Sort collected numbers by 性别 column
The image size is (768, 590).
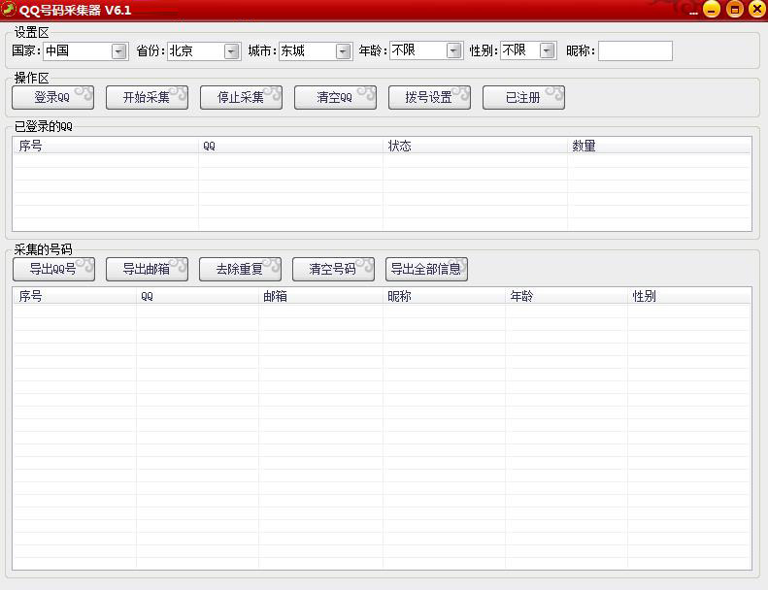pos(689,296)
